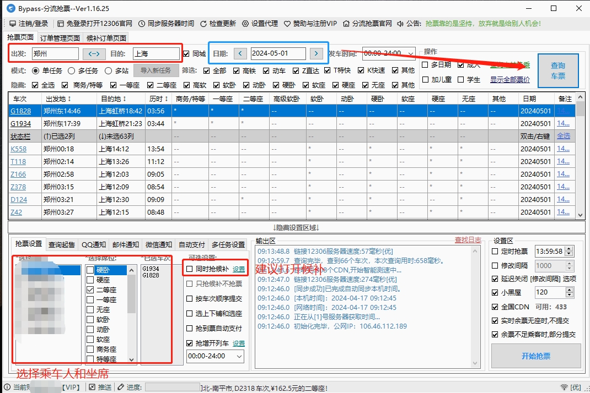The image size is (590, 393).
Task: Switch to 订单管理页面 tab
Action: pyautogui.click(x=60, y=38)
